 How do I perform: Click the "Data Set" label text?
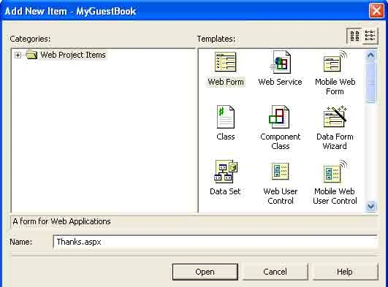[x=225, y=191]
